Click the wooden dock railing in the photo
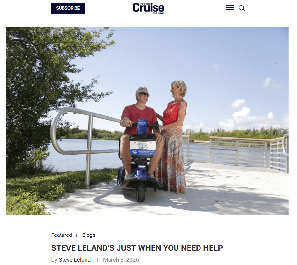The width and height of the screenshot is (297, 265). (x=237, y=150)
